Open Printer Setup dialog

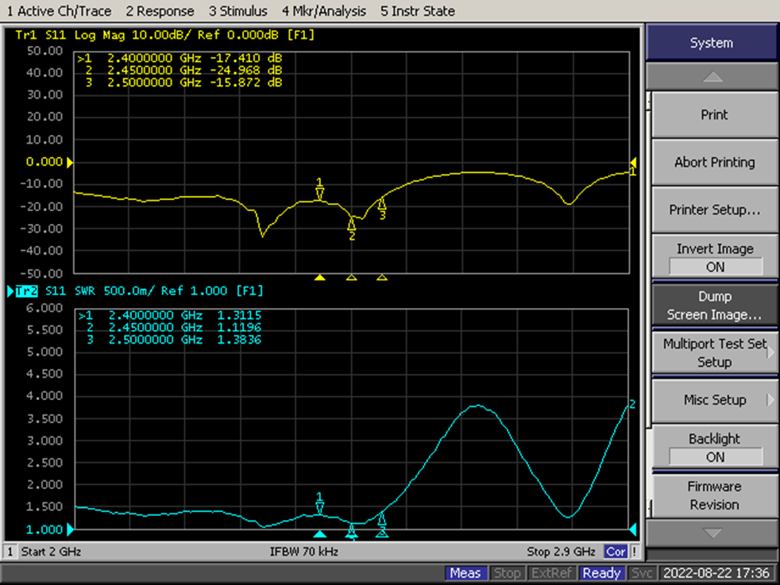(x=714, y=210)
